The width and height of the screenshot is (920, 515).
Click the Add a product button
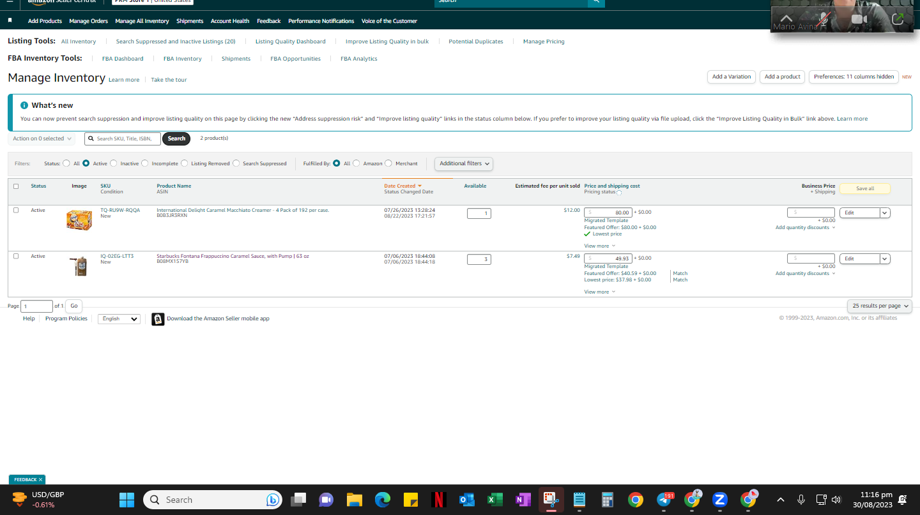783,77
